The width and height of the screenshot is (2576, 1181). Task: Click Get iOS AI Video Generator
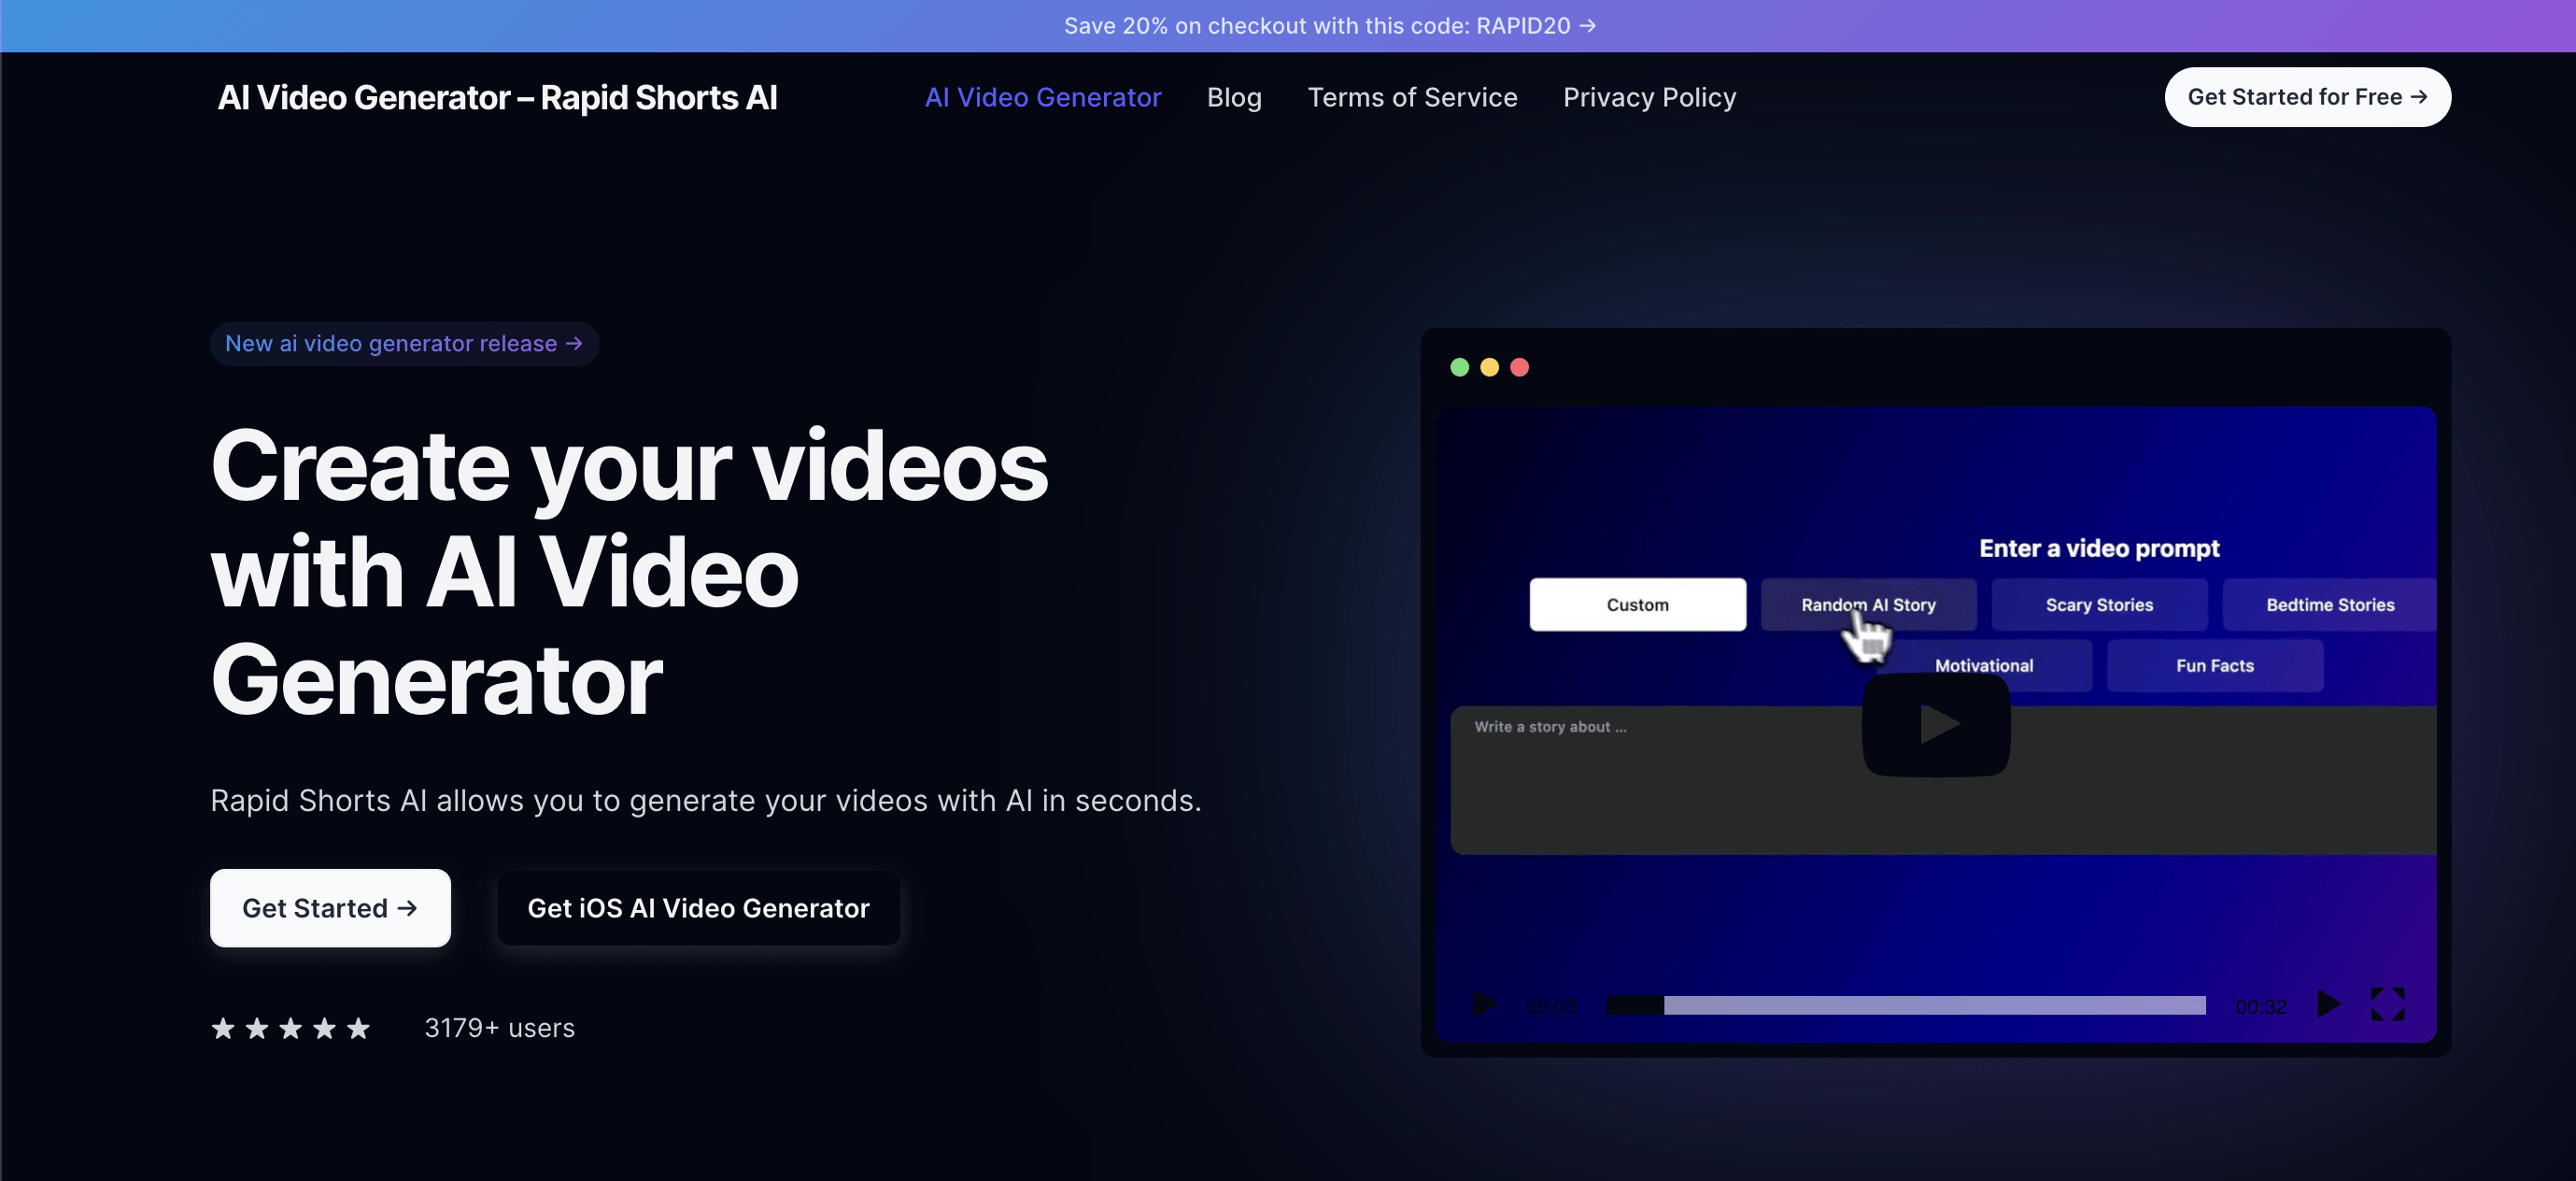click(x=698, y=907)
